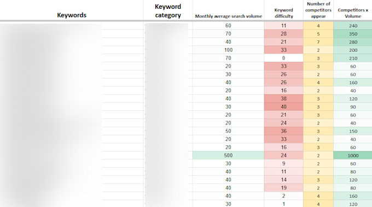Viewport: 372px width, 207px height.
Task: Select the competitors cell showing 5
Action: 318,34
